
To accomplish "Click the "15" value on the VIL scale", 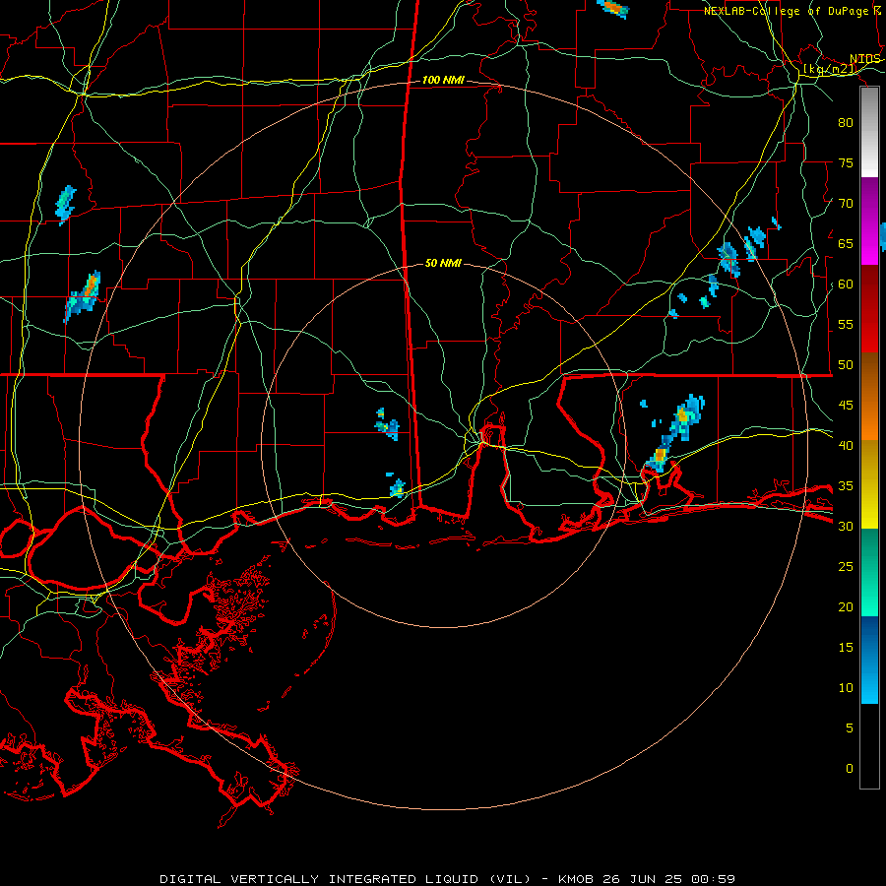I will click(x=846, y=648).
